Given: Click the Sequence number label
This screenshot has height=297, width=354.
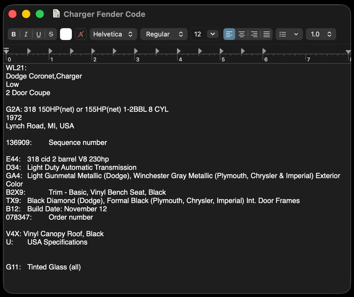Looking at the screenshot, I should [x=78, y=143].
